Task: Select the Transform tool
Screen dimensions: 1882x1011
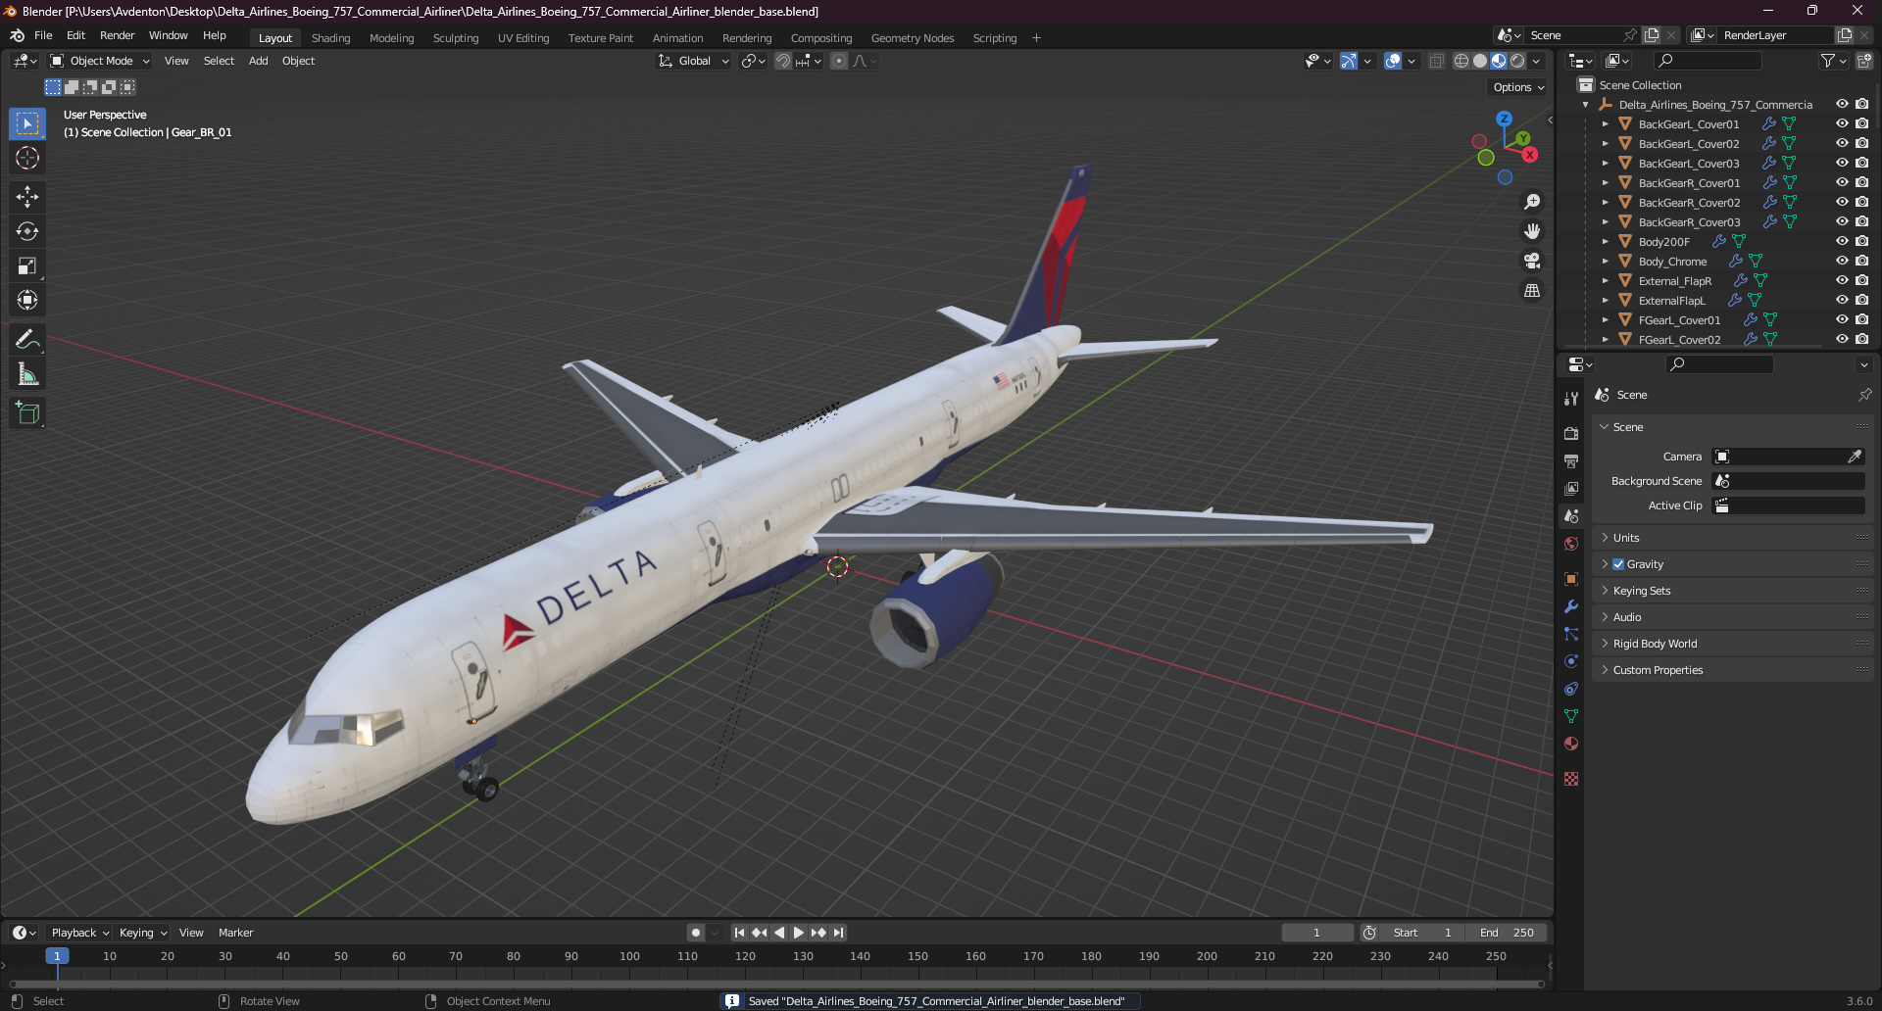Action: point(27,300)
